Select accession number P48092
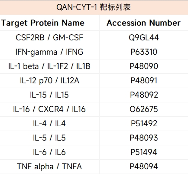Screen dimensions: 188x174 point(144,95)
